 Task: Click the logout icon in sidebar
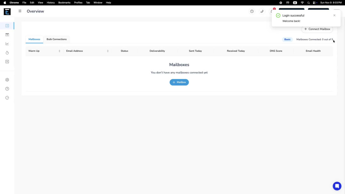[7, 98]
